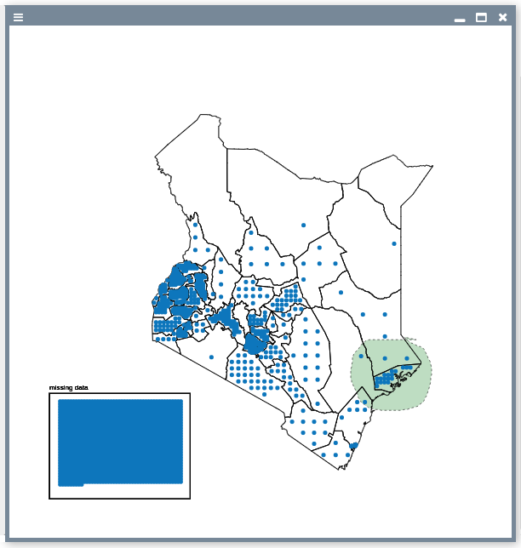Select the northeastern corner county
The height and width of the screenshot is (548, 521).
coord(396,183)
